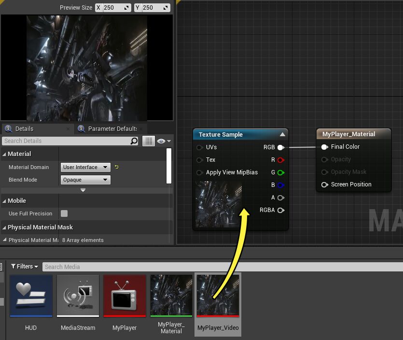
Task: Select the MyPlayer_Video texture asset
Action: coord(218,296)
